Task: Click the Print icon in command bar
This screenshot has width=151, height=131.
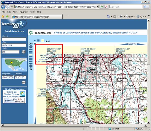Action: [121, 17]
